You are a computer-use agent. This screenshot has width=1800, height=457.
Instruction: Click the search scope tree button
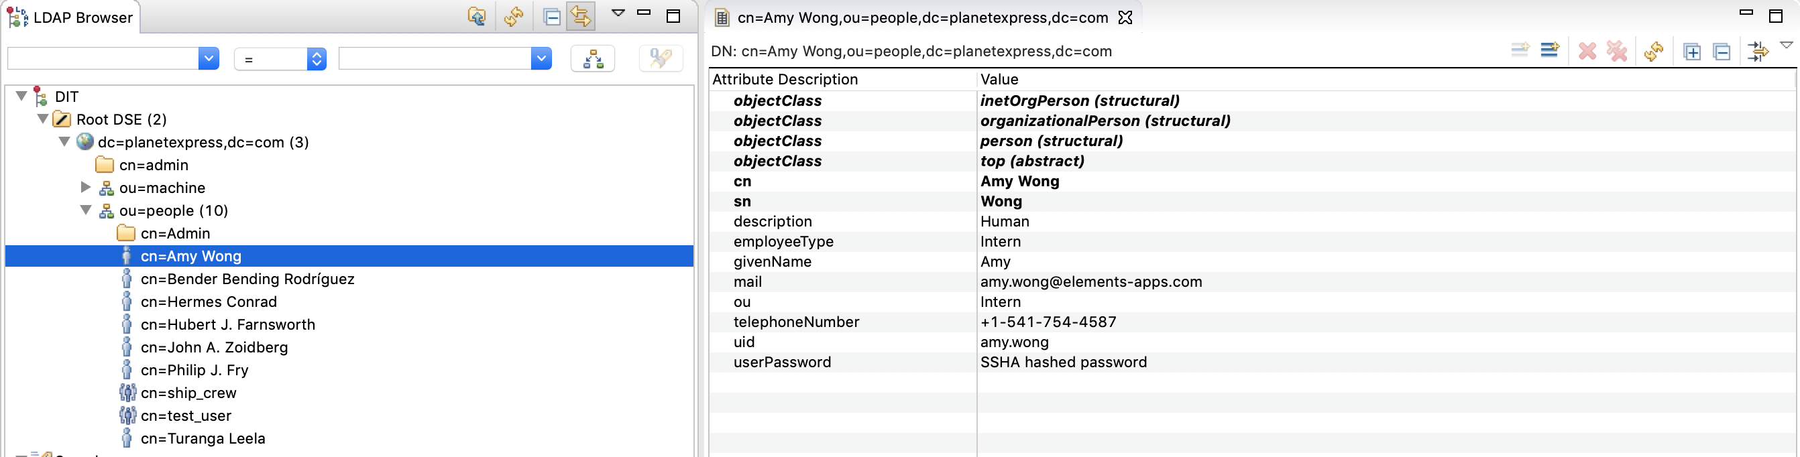(593, 58)
